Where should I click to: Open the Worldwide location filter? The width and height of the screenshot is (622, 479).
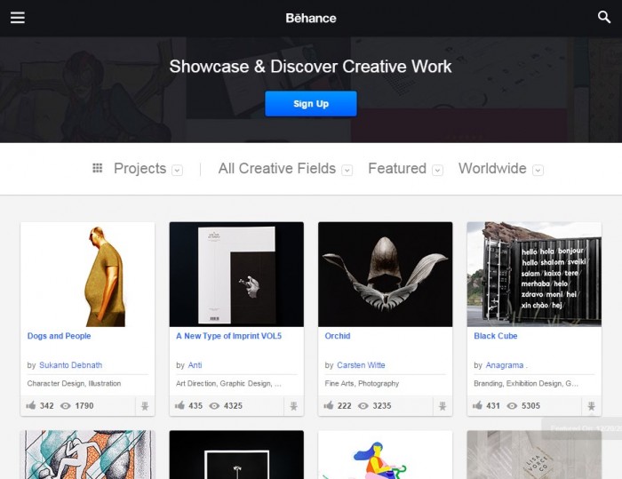click(x=538, y=170)
